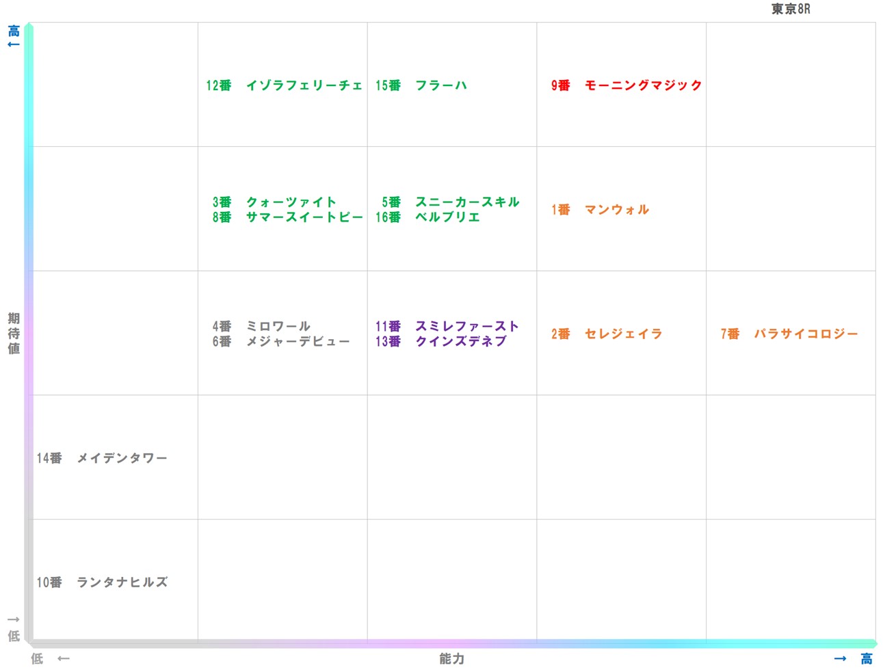
Task: Select クォーツァイト from the list
Action: coord(290,202)
